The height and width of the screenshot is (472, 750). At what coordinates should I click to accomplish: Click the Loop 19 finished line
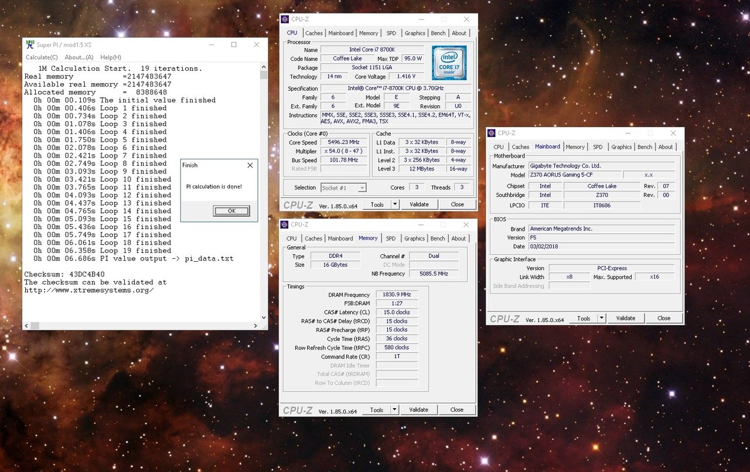pos(103,250)
